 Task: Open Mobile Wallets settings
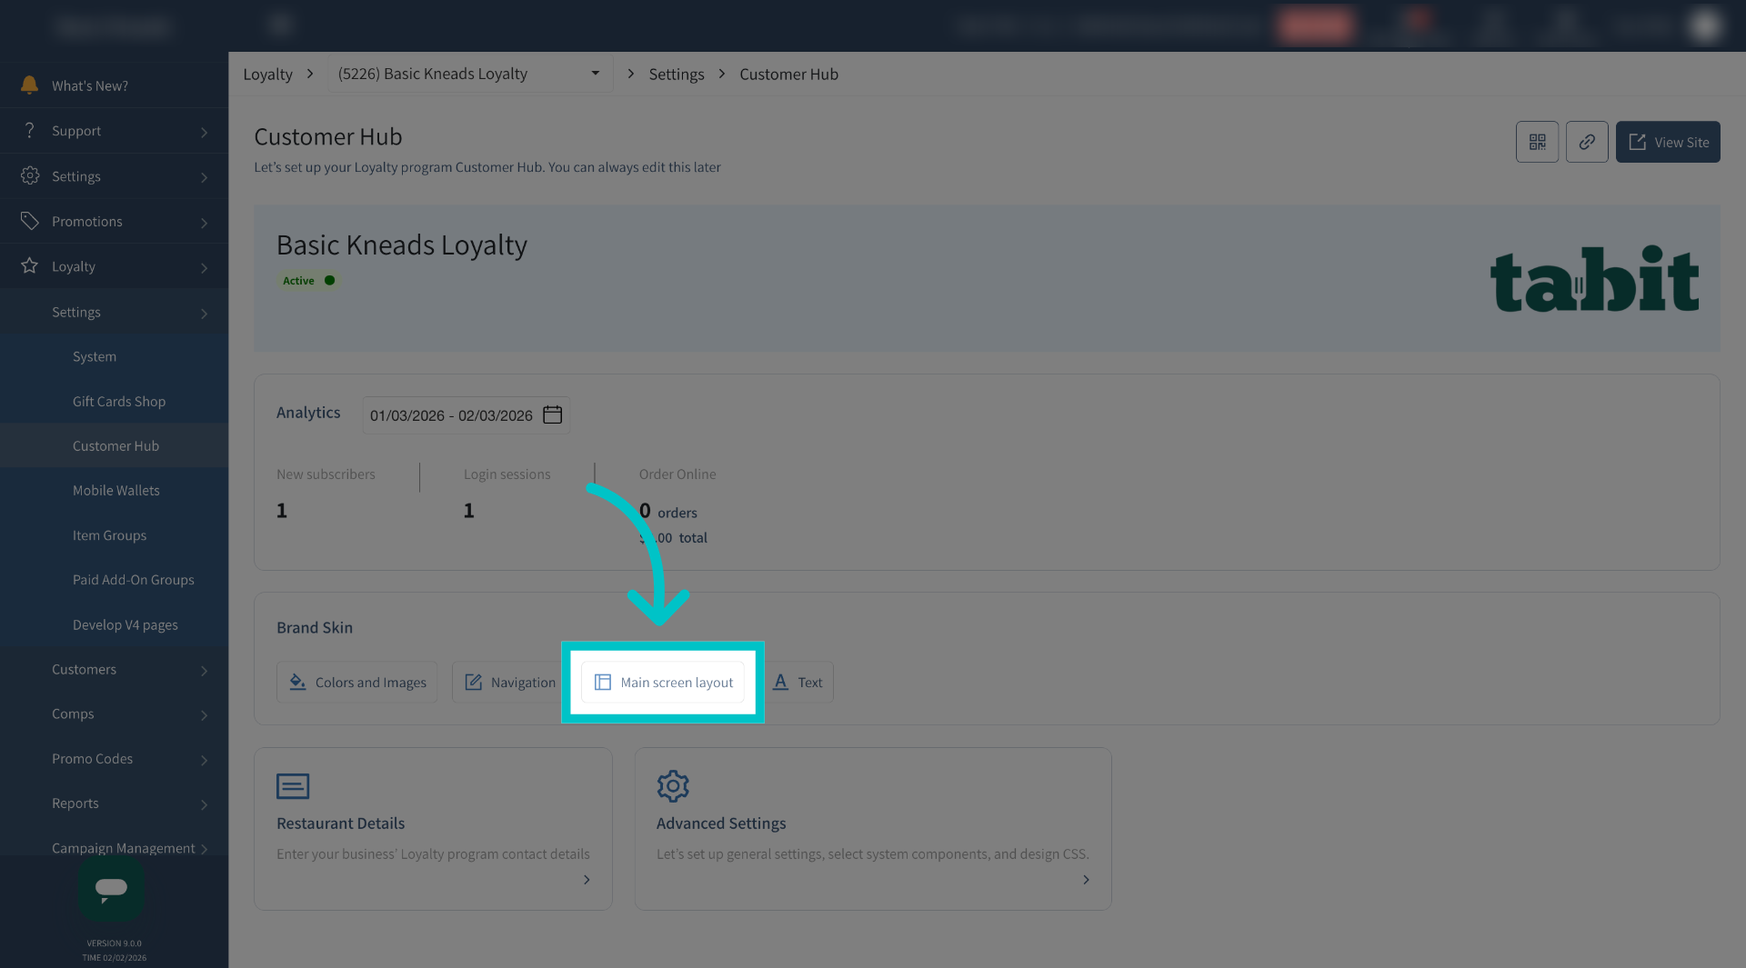pyautogui.click(x=116, y=490)
